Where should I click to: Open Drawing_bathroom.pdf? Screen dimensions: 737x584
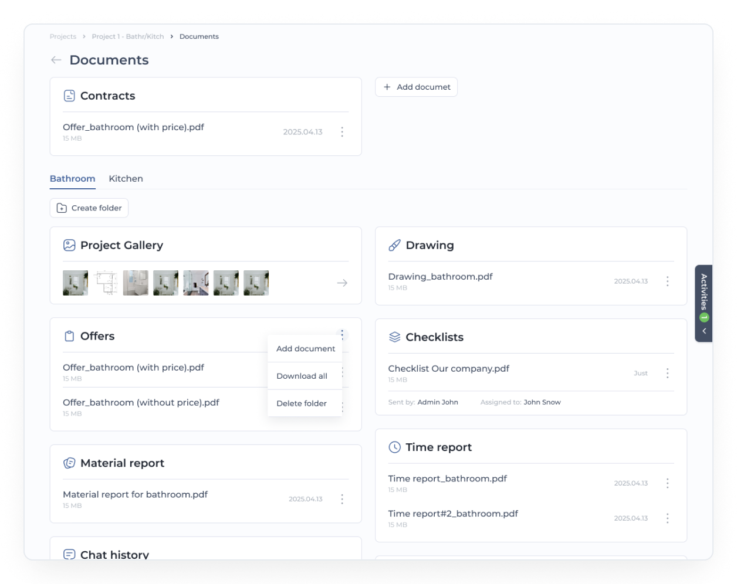(440, 277)
